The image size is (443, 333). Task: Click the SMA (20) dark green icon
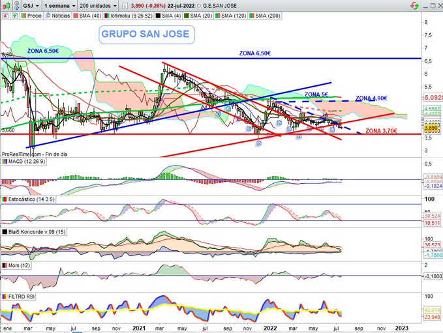tap(187, 16)
